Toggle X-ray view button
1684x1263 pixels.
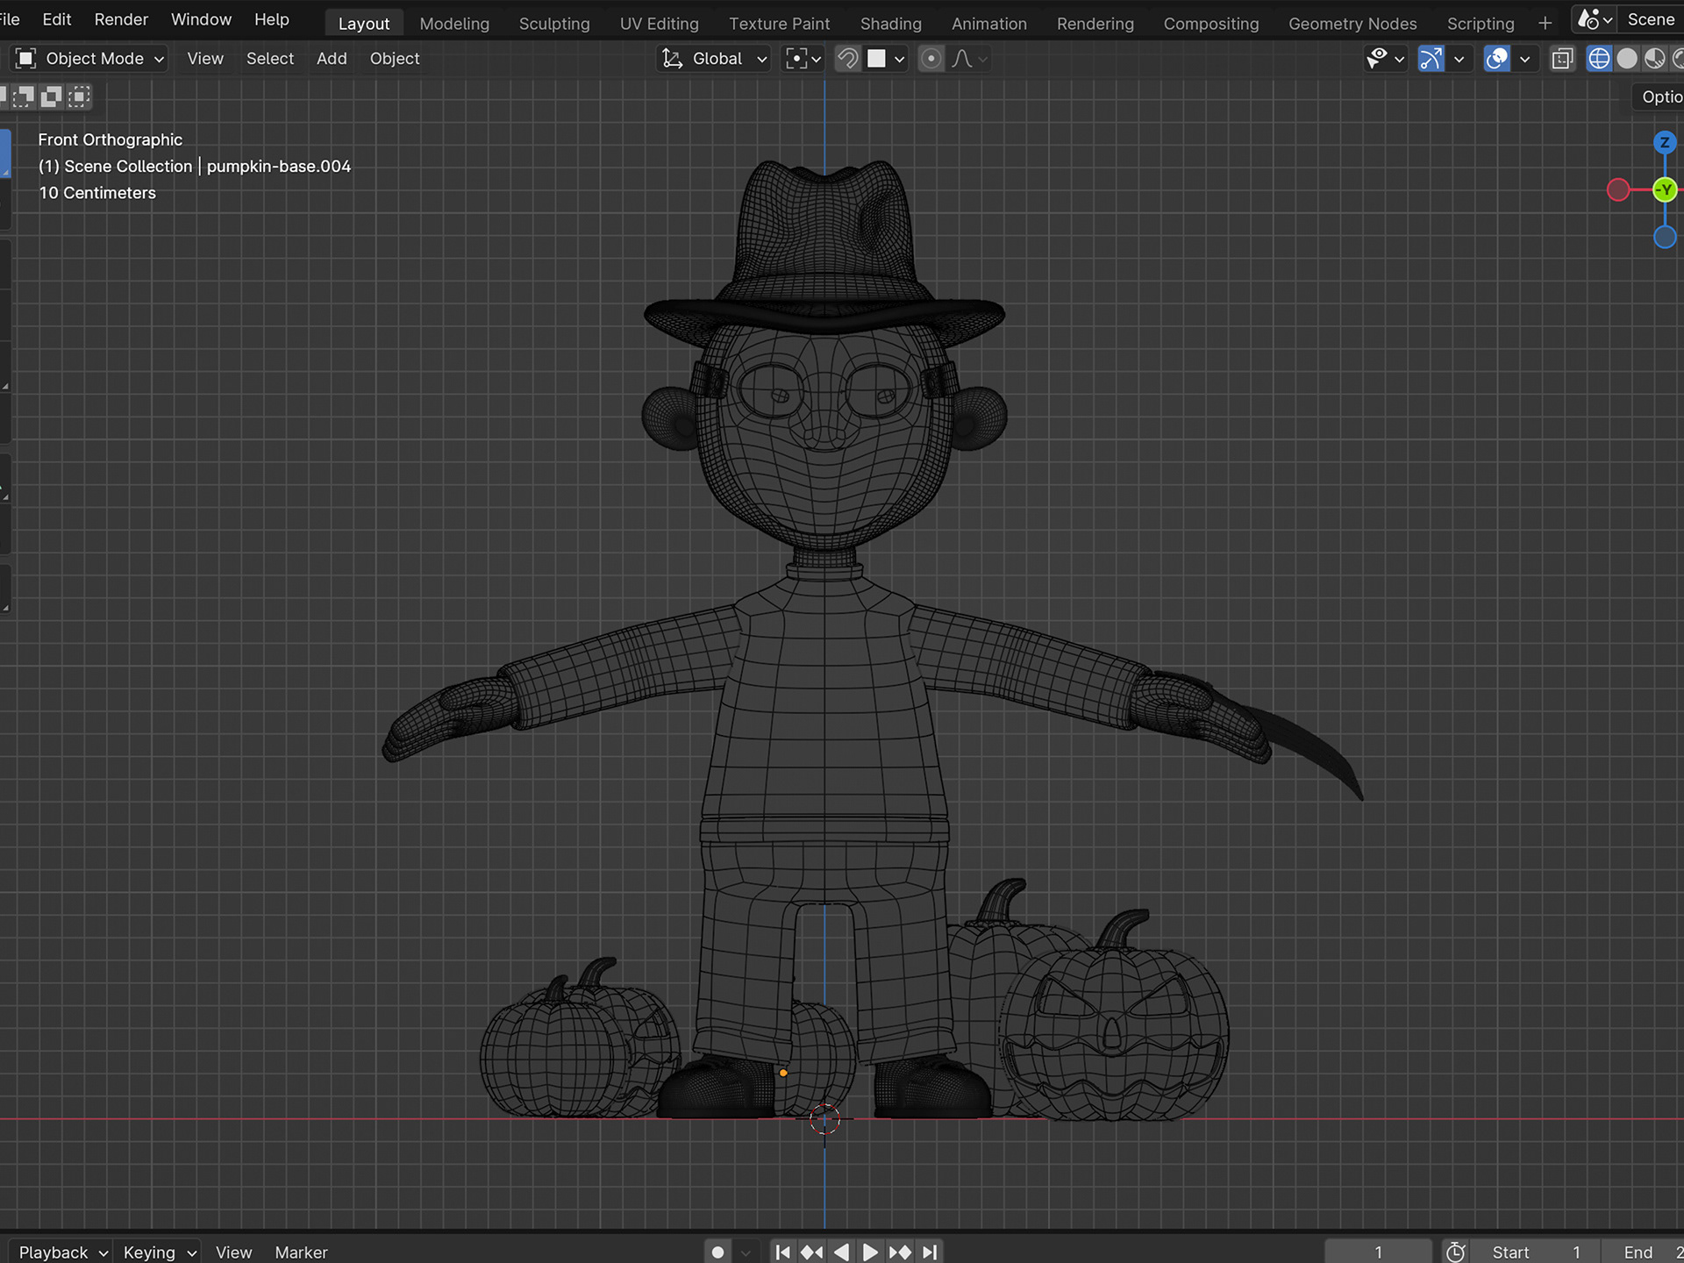(1562, 59)
